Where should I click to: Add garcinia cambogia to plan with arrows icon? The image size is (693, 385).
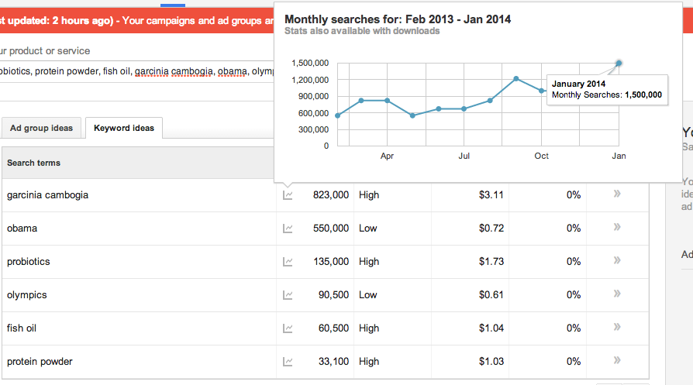617,194
